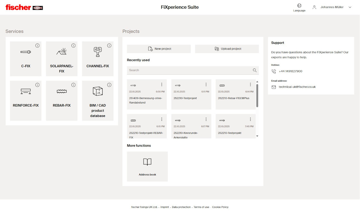Show info for BIM / CAD product database
360x214 pixels.
pyautogui.click(x=109, y=85)
